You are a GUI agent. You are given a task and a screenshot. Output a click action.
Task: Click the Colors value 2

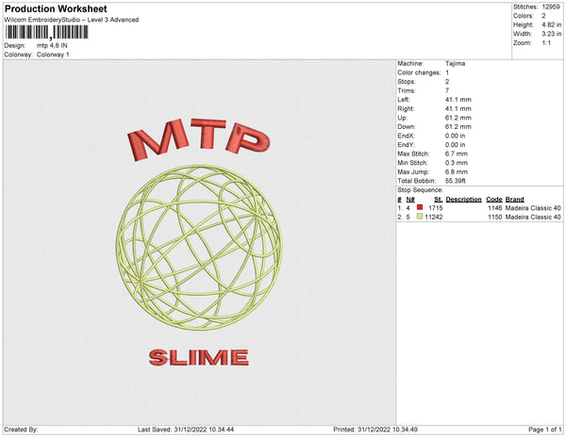pyautogui.click(x=543, y=16)
